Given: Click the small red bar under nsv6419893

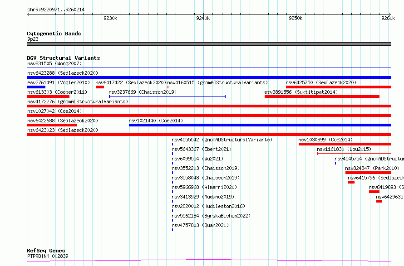Looking at the screenshot, I should point(374,192).
